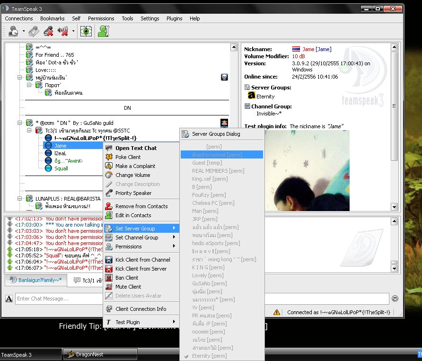Open the Bookmarks menu
Image resolution: width=422 pixels, height=361 pixels.
coord(52,18)
